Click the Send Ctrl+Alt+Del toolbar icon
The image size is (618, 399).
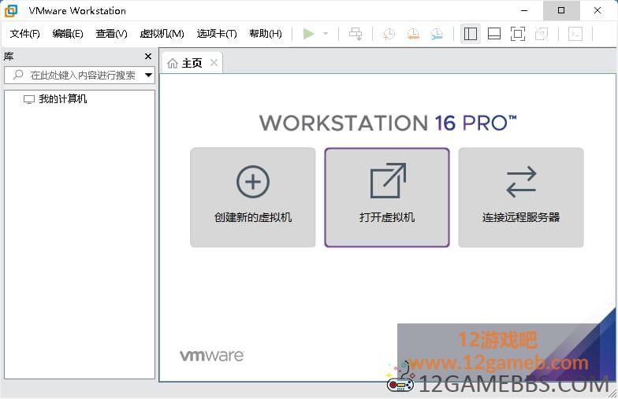tap(356, 34)
